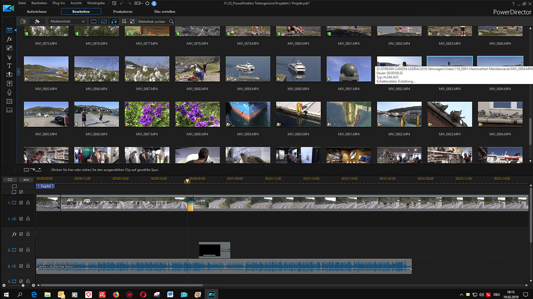This screenshot has height=299, width=533.
Task: Expand the side panel arrow left of library
Action: [x=18, y=72]
